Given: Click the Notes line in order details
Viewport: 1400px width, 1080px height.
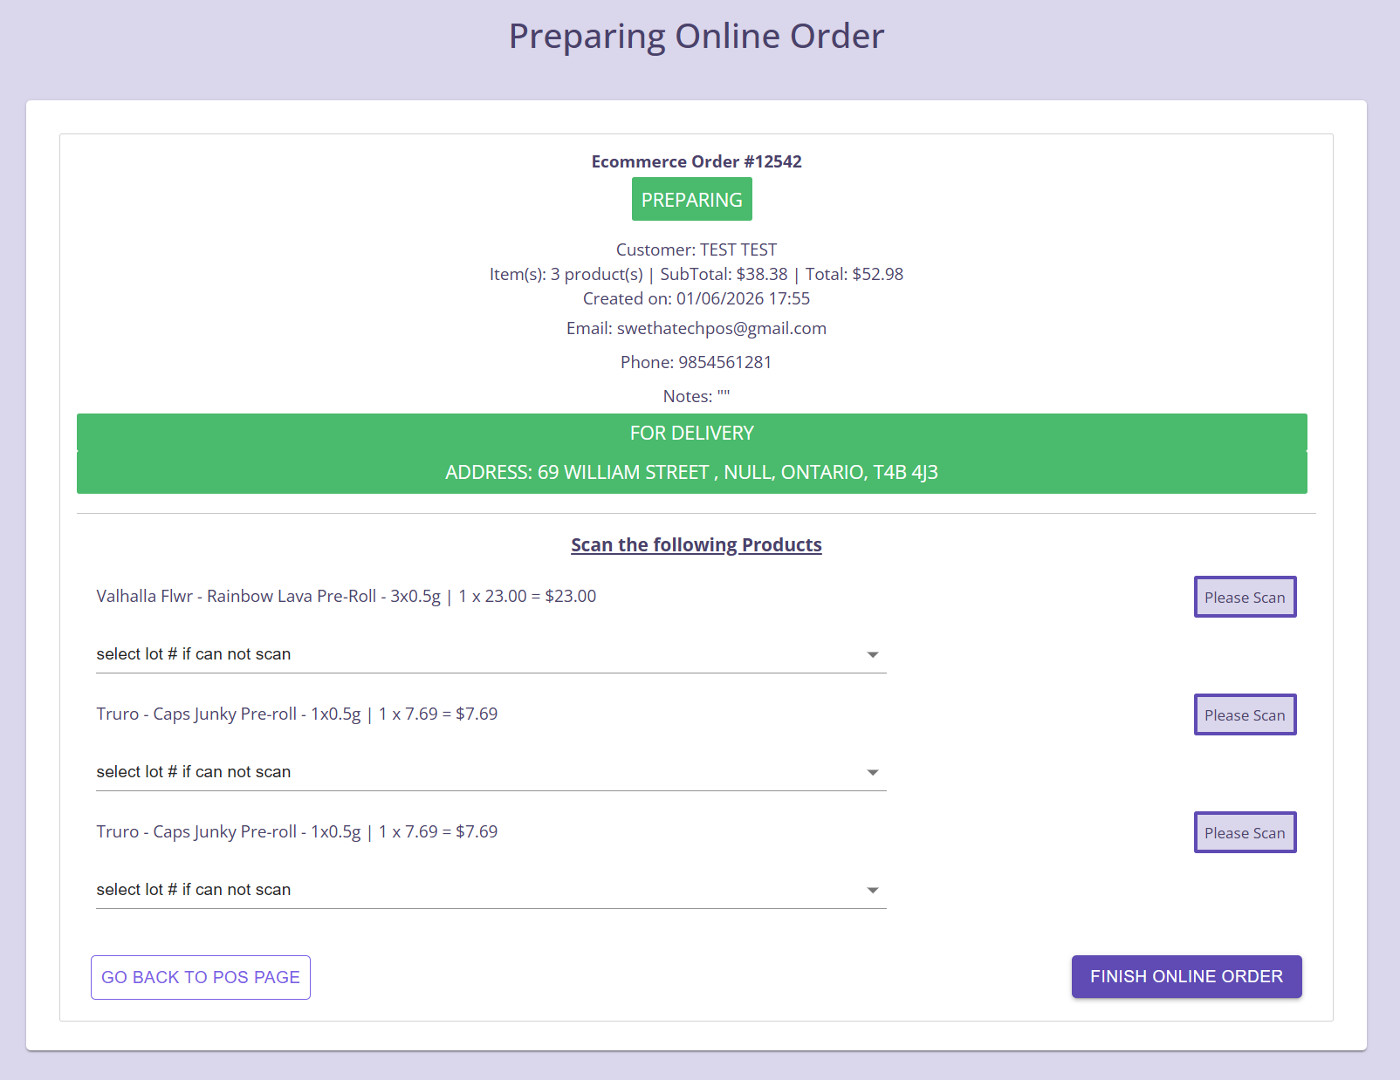Looking at the screenshot, I should [x=696, y=396].
